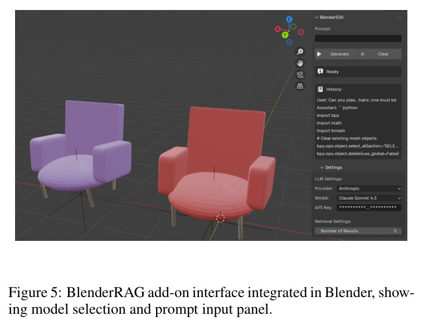
Task: Click the blue Z axis gizmo handle
Action: [x=289, y=19]
